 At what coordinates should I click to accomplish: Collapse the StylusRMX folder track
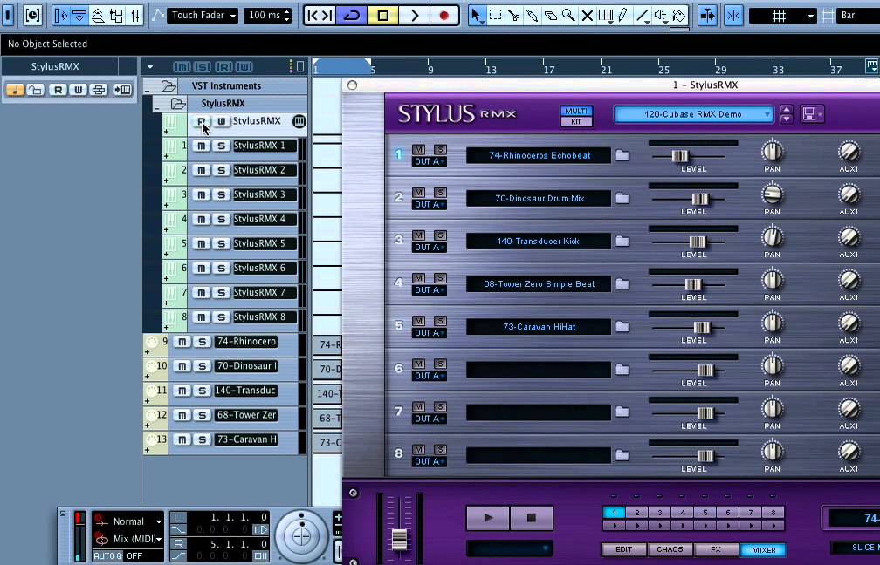pos(158,106)
